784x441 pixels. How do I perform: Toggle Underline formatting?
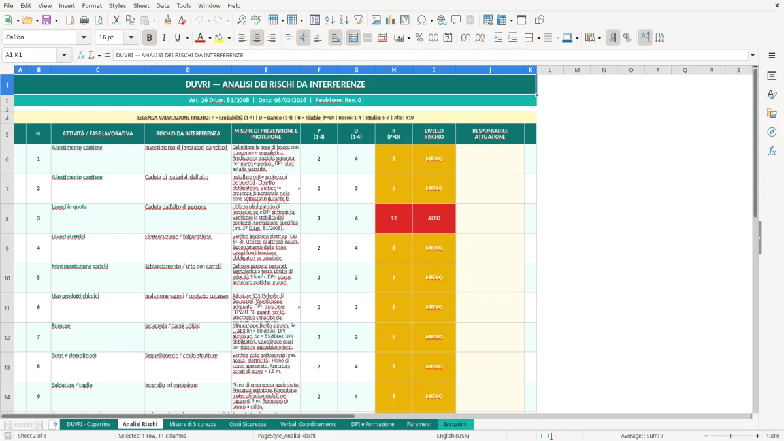click(x=178, y=38)
